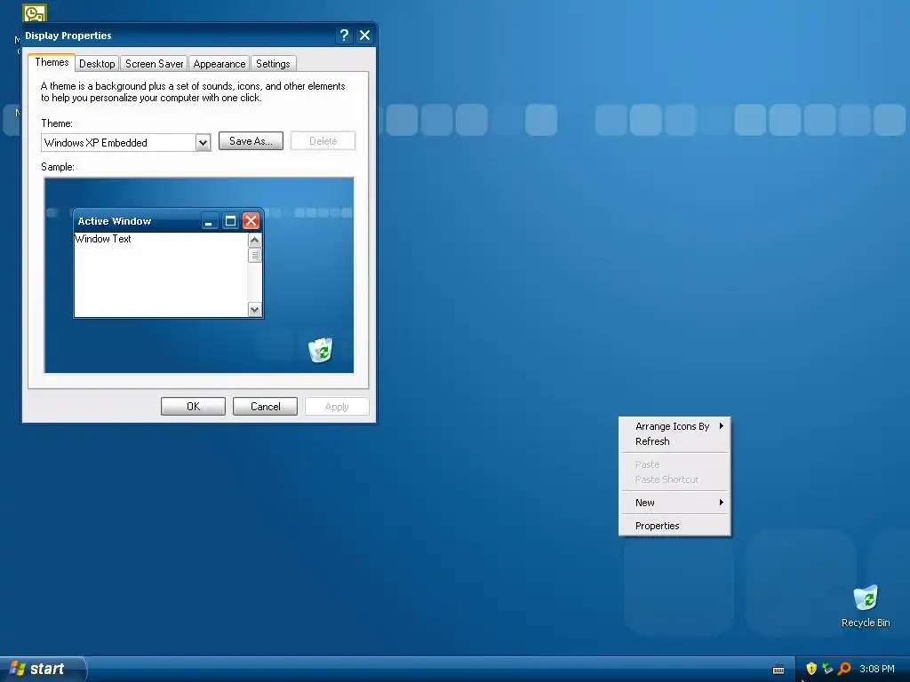Viewport: 910px width, 682px height.
Task: Click the desktop icon behind the dialog's top-left corner
Action: click(35, 12)
